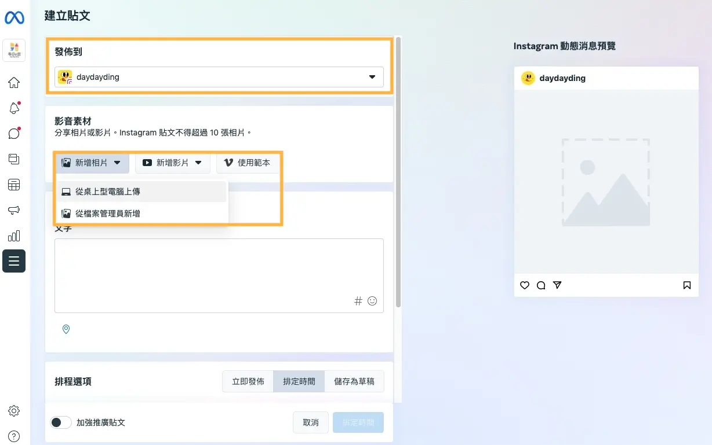Click the daydayding username in preview
This screenshot has height=445, width=712.
[x=562, y=78]
